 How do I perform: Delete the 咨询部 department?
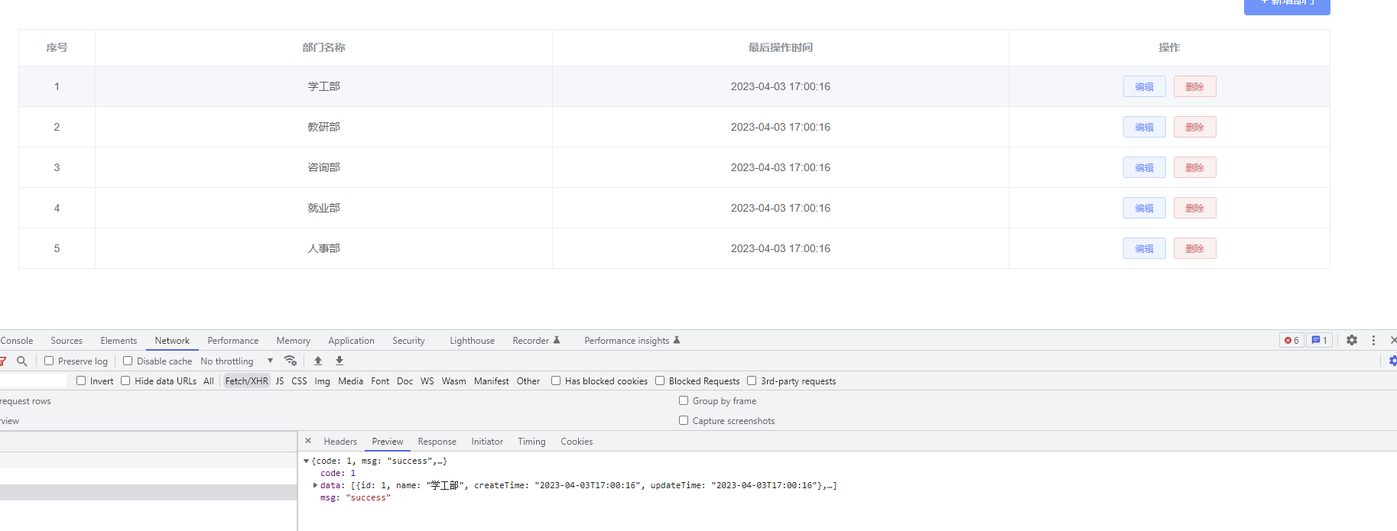tap(1195, 167)
